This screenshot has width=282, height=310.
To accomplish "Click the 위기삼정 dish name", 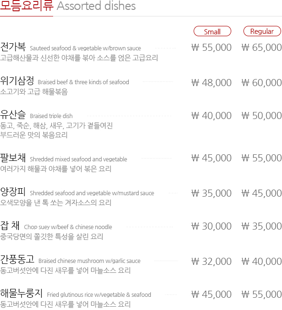I will pyautogui.click(x=17, y=81).
